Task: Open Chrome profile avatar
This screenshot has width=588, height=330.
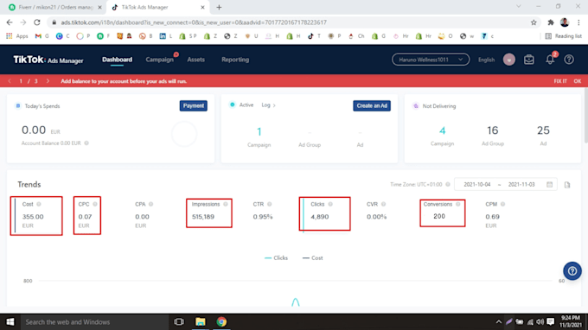Action: click(x=565, y=22)
